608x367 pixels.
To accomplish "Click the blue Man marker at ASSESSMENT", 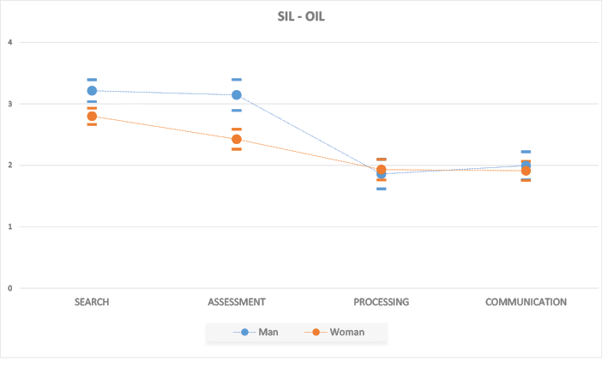I will tap(237, 95).
